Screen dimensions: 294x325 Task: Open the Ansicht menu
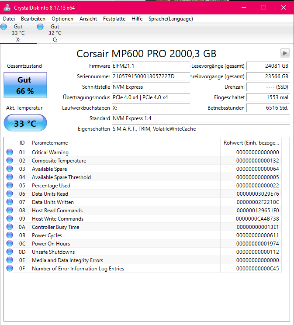point(88,19)
